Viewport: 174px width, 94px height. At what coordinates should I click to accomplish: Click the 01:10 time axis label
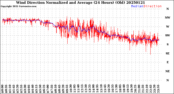click(x=10, y=89)
